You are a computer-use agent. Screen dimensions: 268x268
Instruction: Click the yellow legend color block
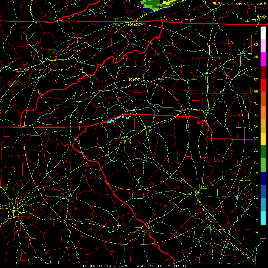coord(263,139)
